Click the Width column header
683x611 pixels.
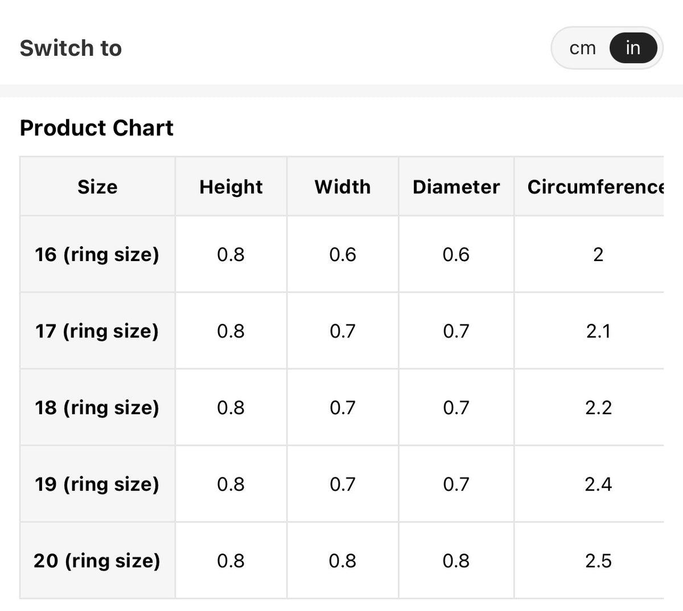343,187
